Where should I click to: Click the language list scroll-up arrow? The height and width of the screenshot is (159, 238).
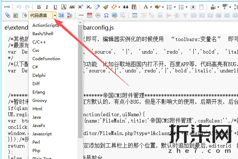80,22
